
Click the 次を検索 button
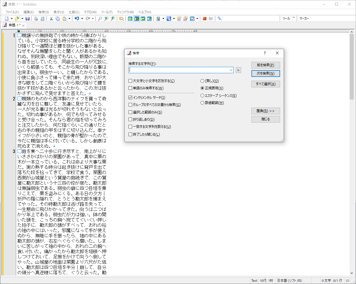(265, 74)
